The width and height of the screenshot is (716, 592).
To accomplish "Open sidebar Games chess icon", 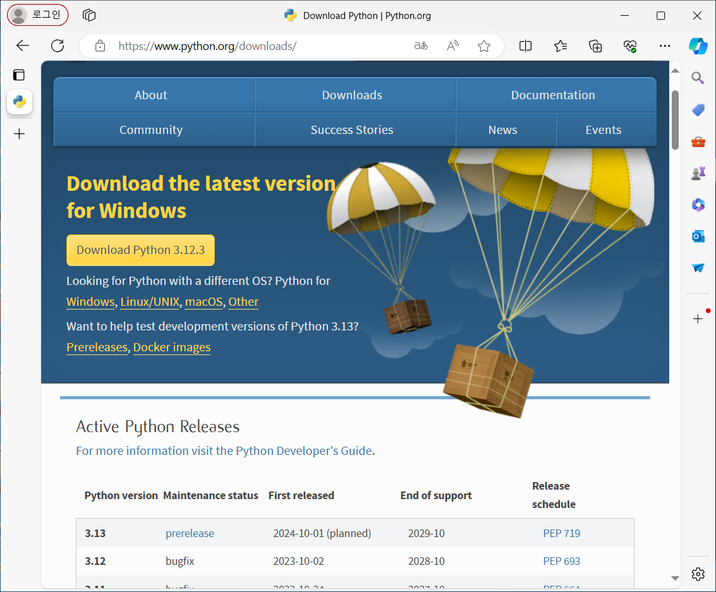I will click(698, 174).
